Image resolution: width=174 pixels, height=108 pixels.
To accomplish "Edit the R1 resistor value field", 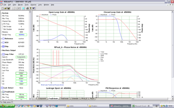I will 21,76.
